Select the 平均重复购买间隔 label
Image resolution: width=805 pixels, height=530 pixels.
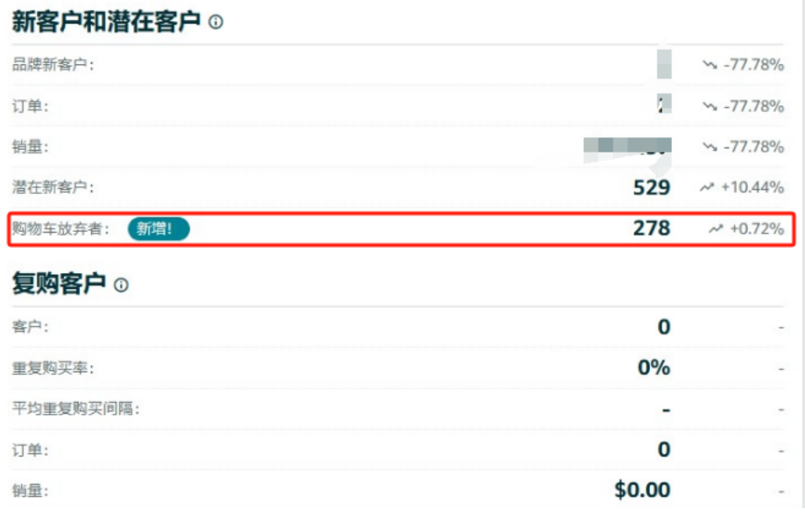(x=76, y=409)
